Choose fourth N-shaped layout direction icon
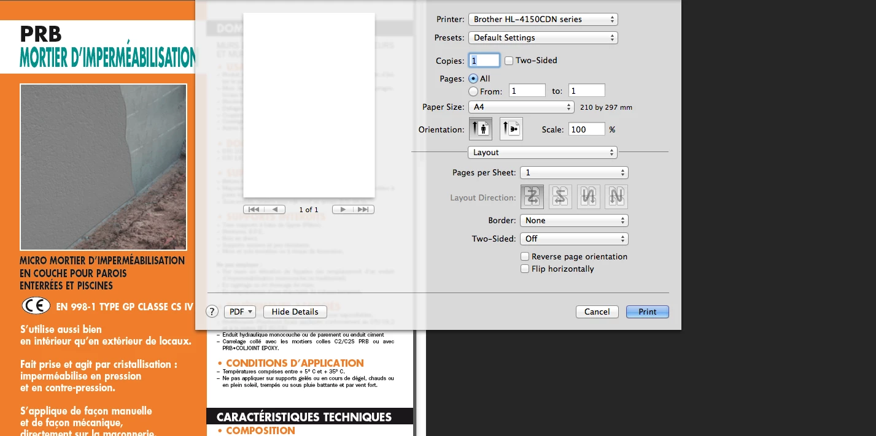 [x=616, y=197]
